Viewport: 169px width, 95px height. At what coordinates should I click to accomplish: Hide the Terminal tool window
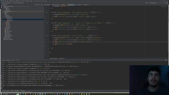click(x=168, y=60)
